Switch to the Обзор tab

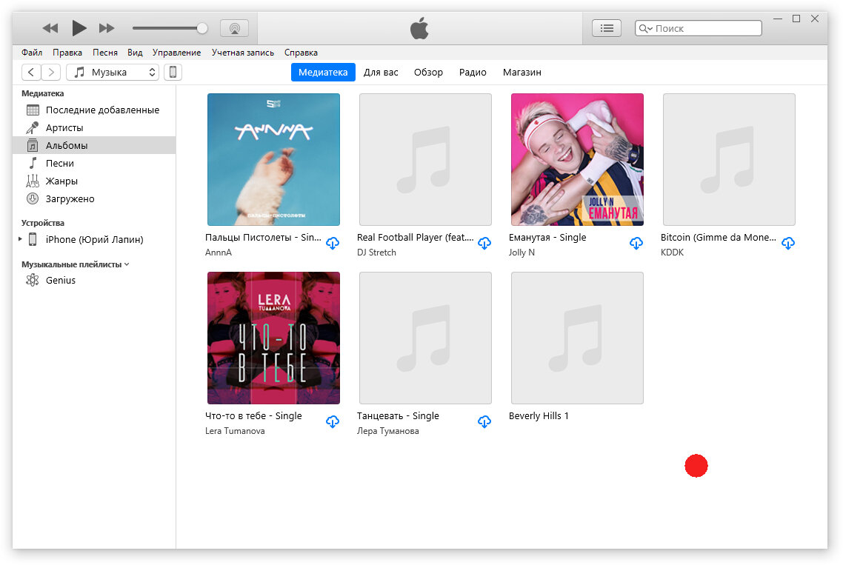point(428,72)
